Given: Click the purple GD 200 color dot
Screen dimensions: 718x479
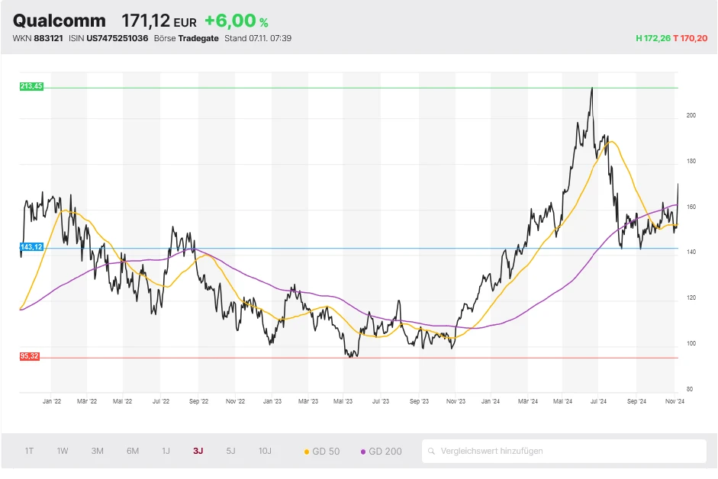Looking at the screenshot, I should (362, 452).
